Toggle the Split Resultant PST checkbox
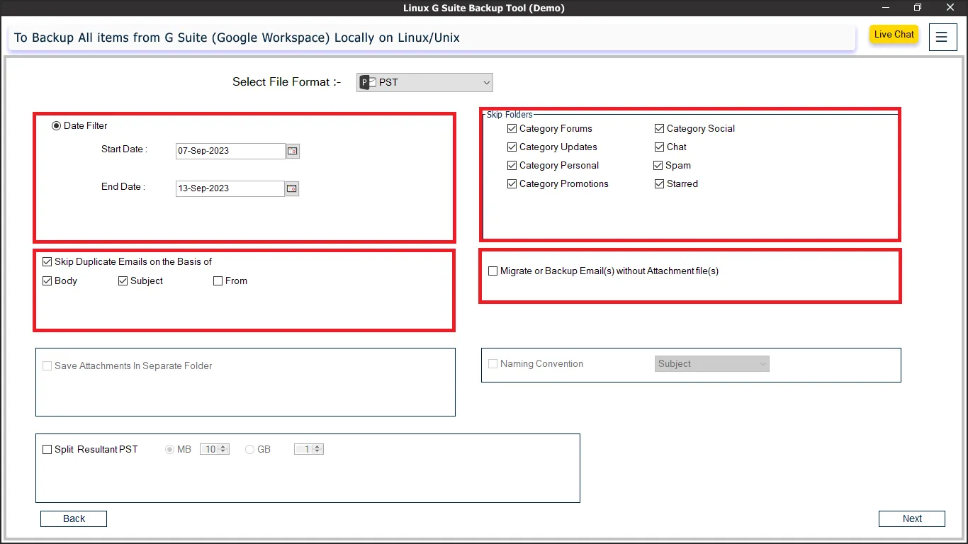Screen dimensions: 968x544 pyautogui.click(x=47, y=450)
